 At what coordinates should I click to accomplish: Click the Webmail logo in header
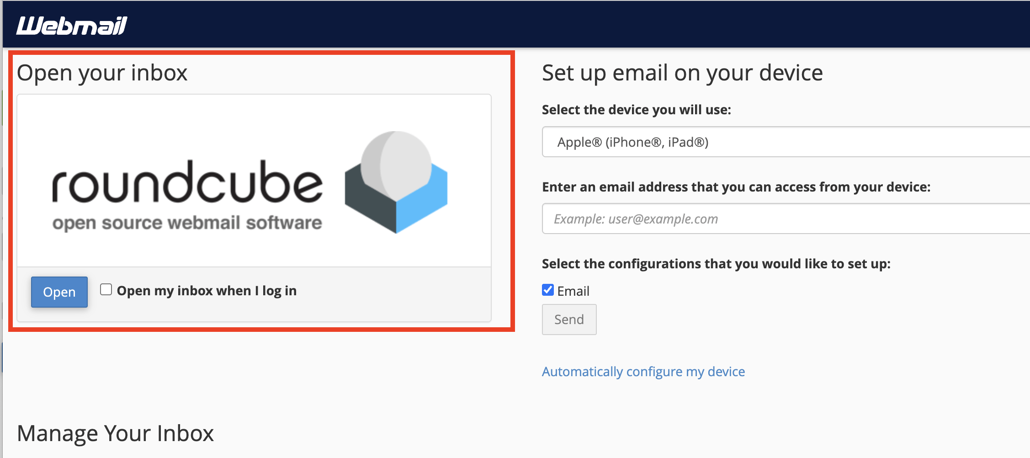tap(72, 26)
